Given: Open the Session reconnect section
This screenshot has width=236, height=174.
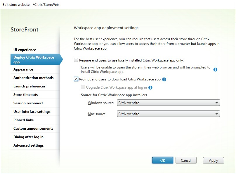Looking at the screenshot, I should pos(28,103).
